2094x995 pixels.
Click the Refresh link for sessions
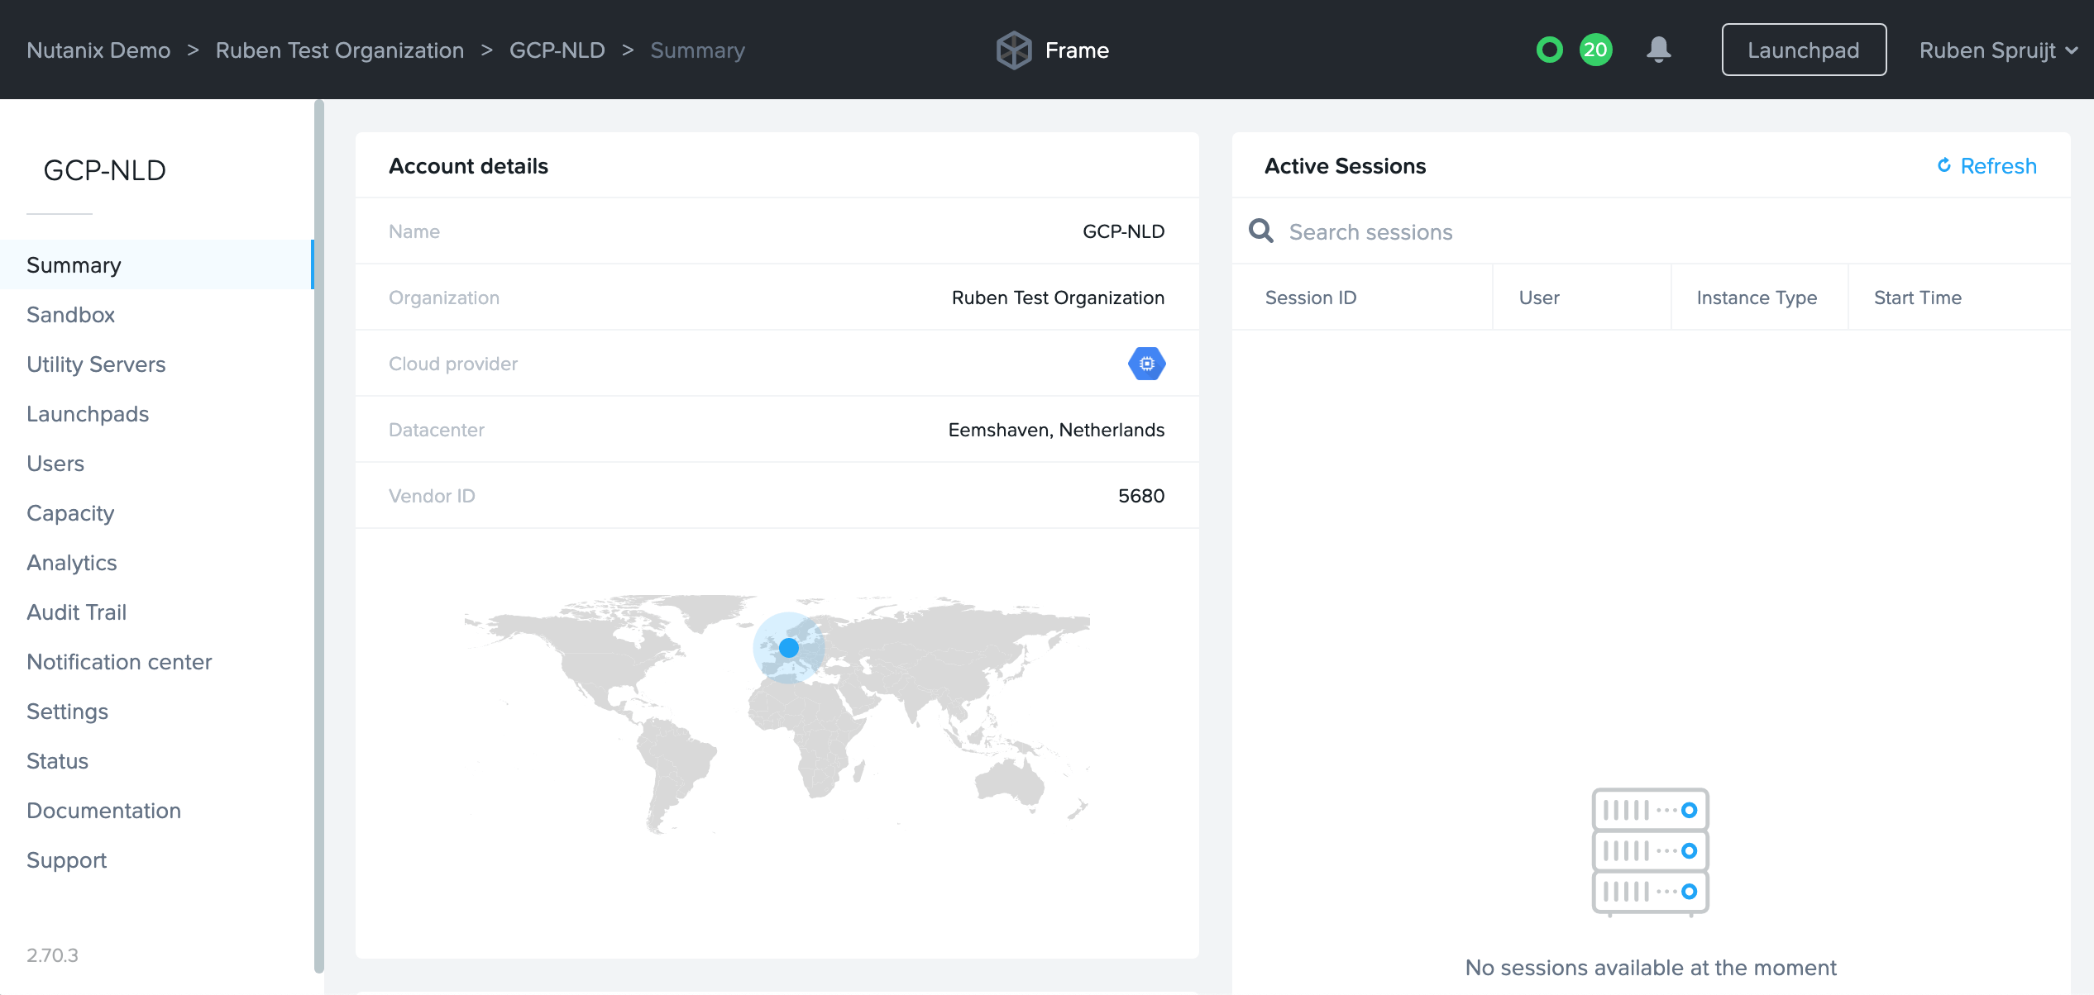coord(1990,165)
